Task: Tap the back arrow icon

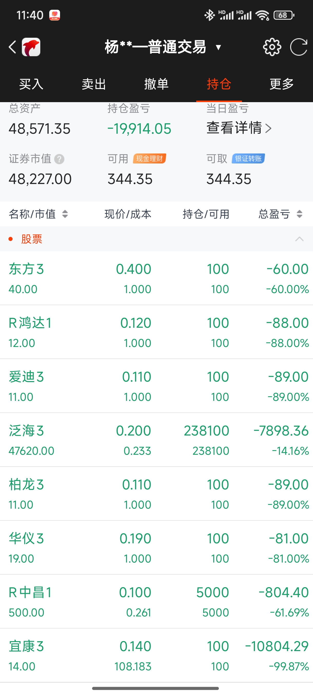Action: pyautogui.click(x=12, y=47)
